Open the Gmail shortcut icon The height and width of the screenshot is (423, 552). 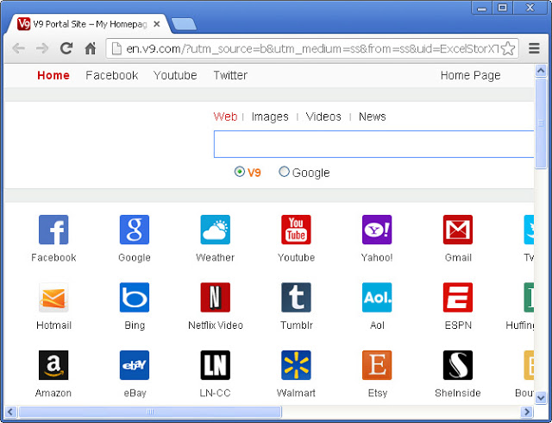pyautogui.click(x=458, y=230)
